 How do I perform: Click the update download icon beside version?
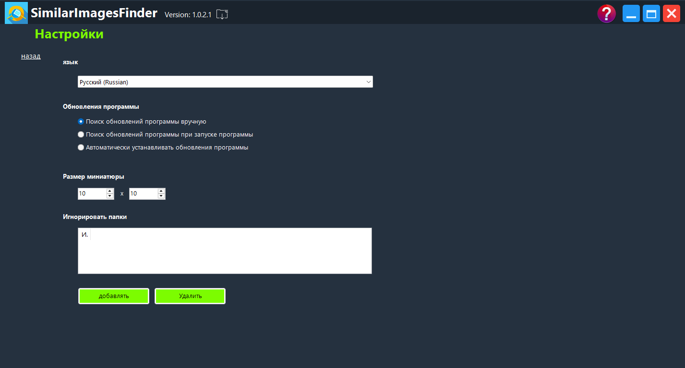[222, 14]
